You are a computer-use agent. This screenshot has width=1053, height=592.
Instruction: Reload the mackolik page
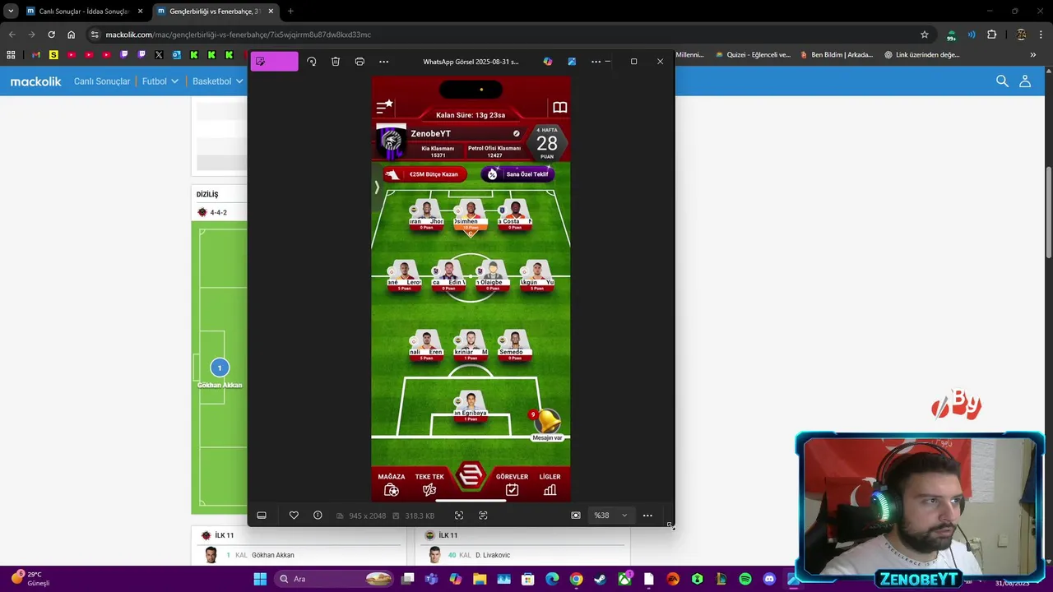[51, 35]
